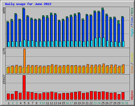Click day label 14 on x-axis

tap(59, 103)
